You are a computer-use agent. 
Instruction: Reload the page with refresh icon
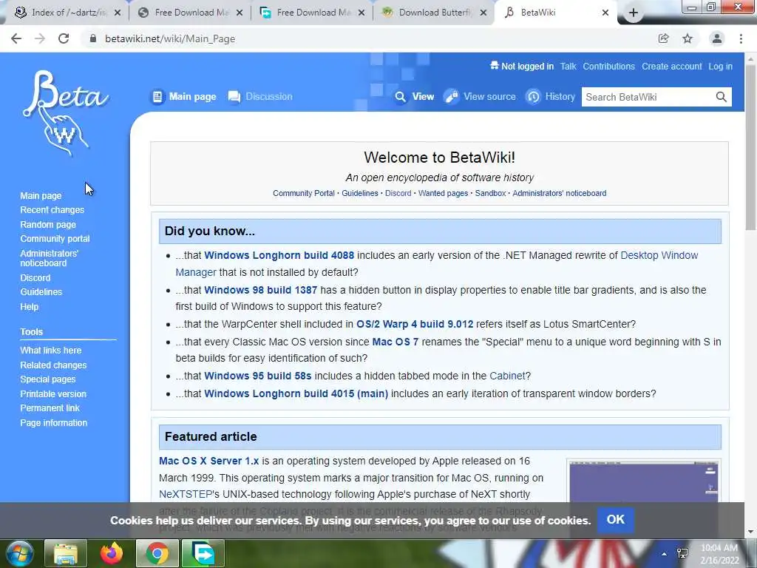[x=64, y=38]
